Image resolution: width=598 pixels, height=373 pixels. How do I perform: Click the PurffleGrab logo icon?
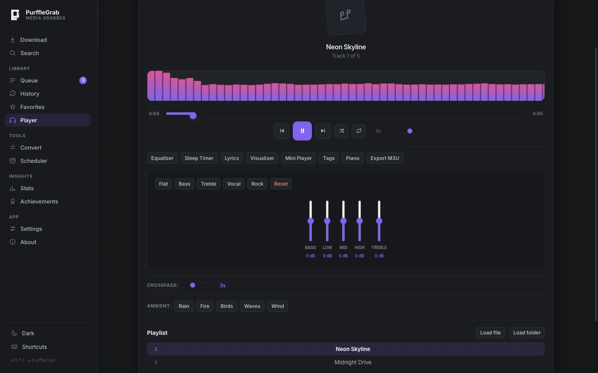[x=15, y=15]
